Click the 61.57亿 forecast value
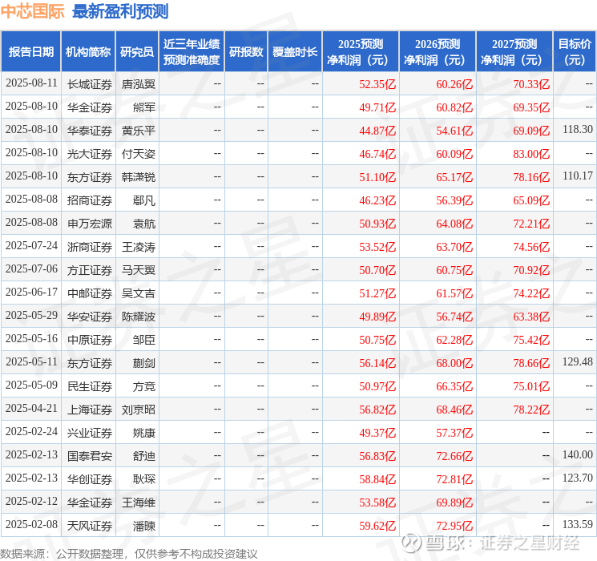Image resolution: width=597 pixels, height=561 pixels. [x=454, y=293]
